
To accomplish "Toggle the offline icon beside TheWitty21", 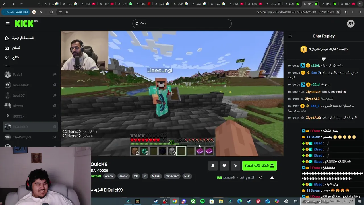I will coord(54,137).
